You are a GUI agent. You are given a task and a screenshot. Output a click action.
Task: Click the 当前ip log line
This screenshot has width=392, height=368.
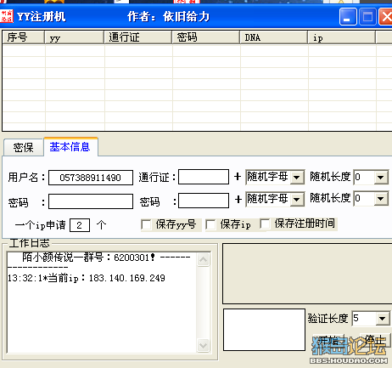tap(87, 278)
